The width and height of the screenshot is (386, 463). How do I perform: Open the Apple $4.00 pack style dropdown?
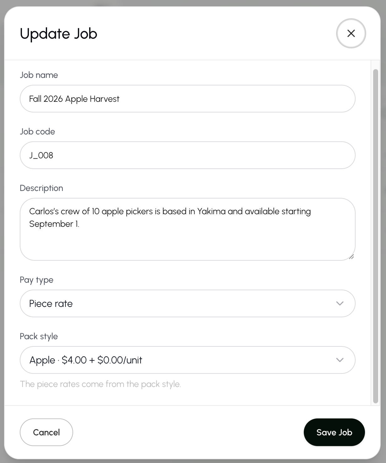pyautogui.click(x=187, y=360)
